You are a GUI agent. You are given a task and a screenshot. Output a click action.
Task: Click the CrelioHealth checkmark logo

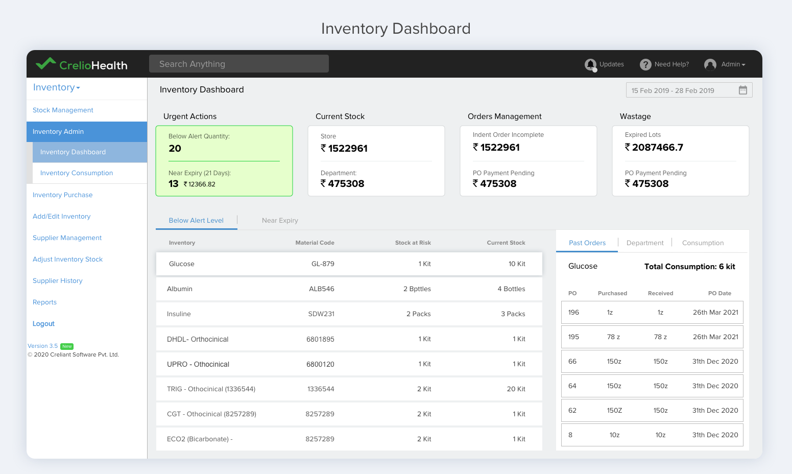point(45,63)
